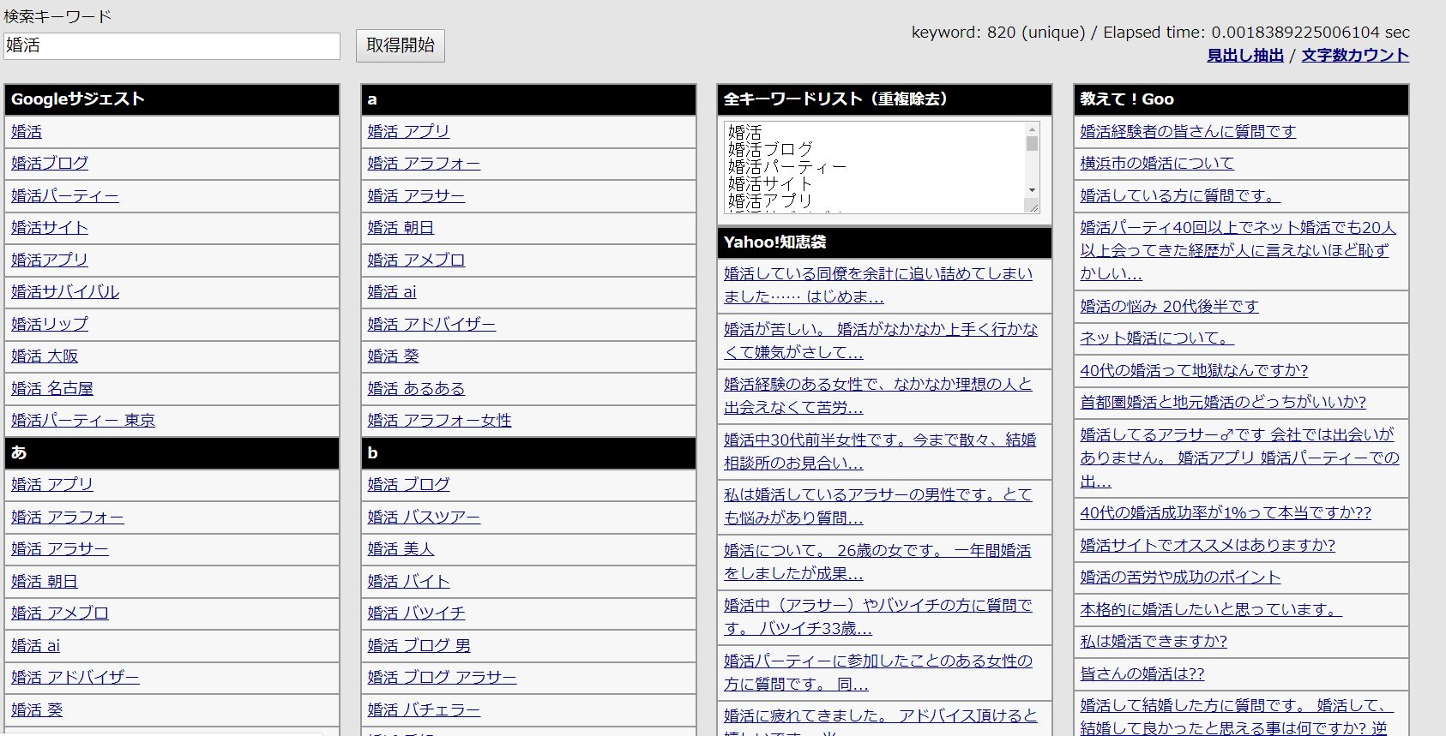Click the keyword list scrollbar up arrow

tap(1033, 129)
